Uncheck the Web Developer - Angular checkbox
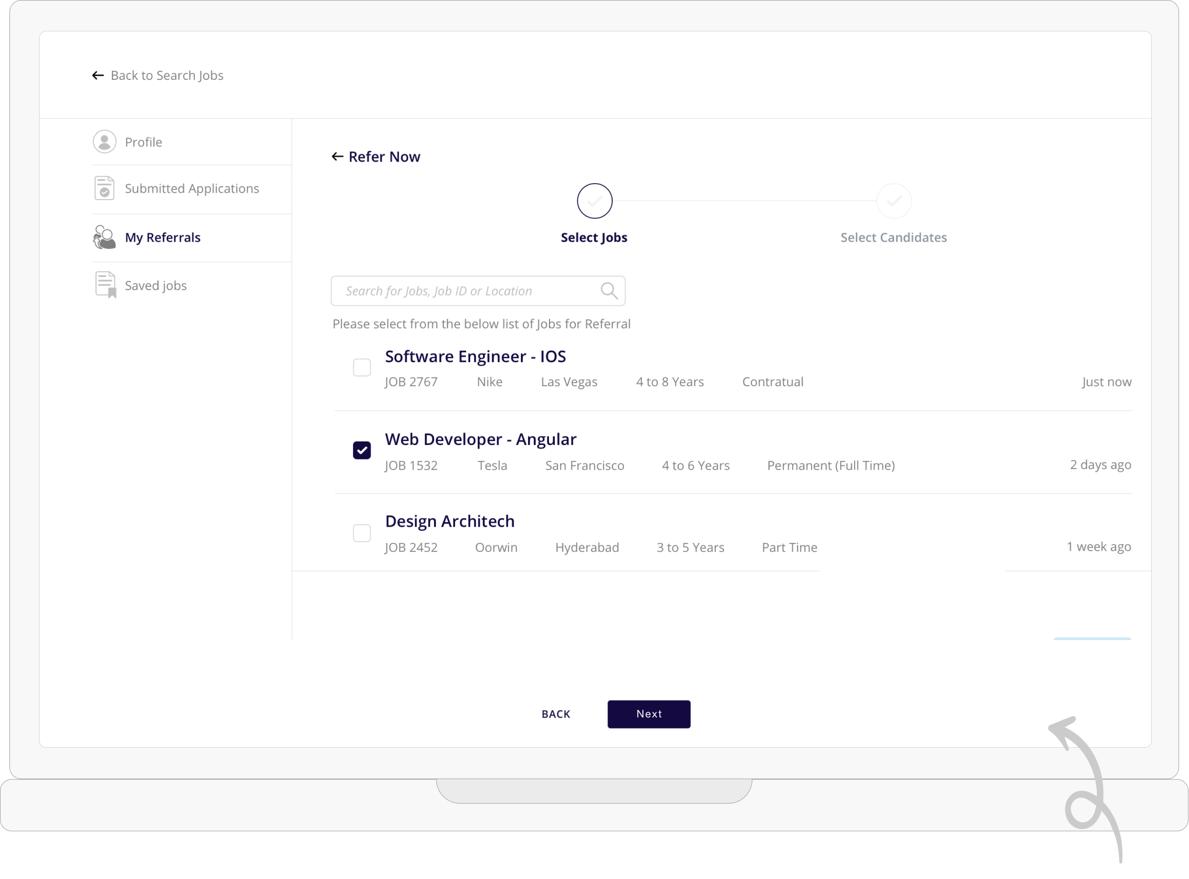 pos(362,450)
